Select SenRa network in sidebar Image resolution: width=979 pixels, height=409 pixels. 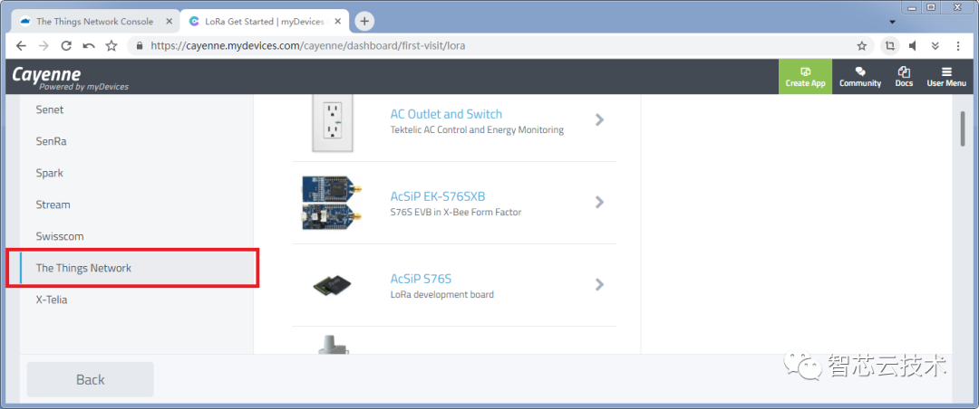pyautogui.click(x=136, y=141)
